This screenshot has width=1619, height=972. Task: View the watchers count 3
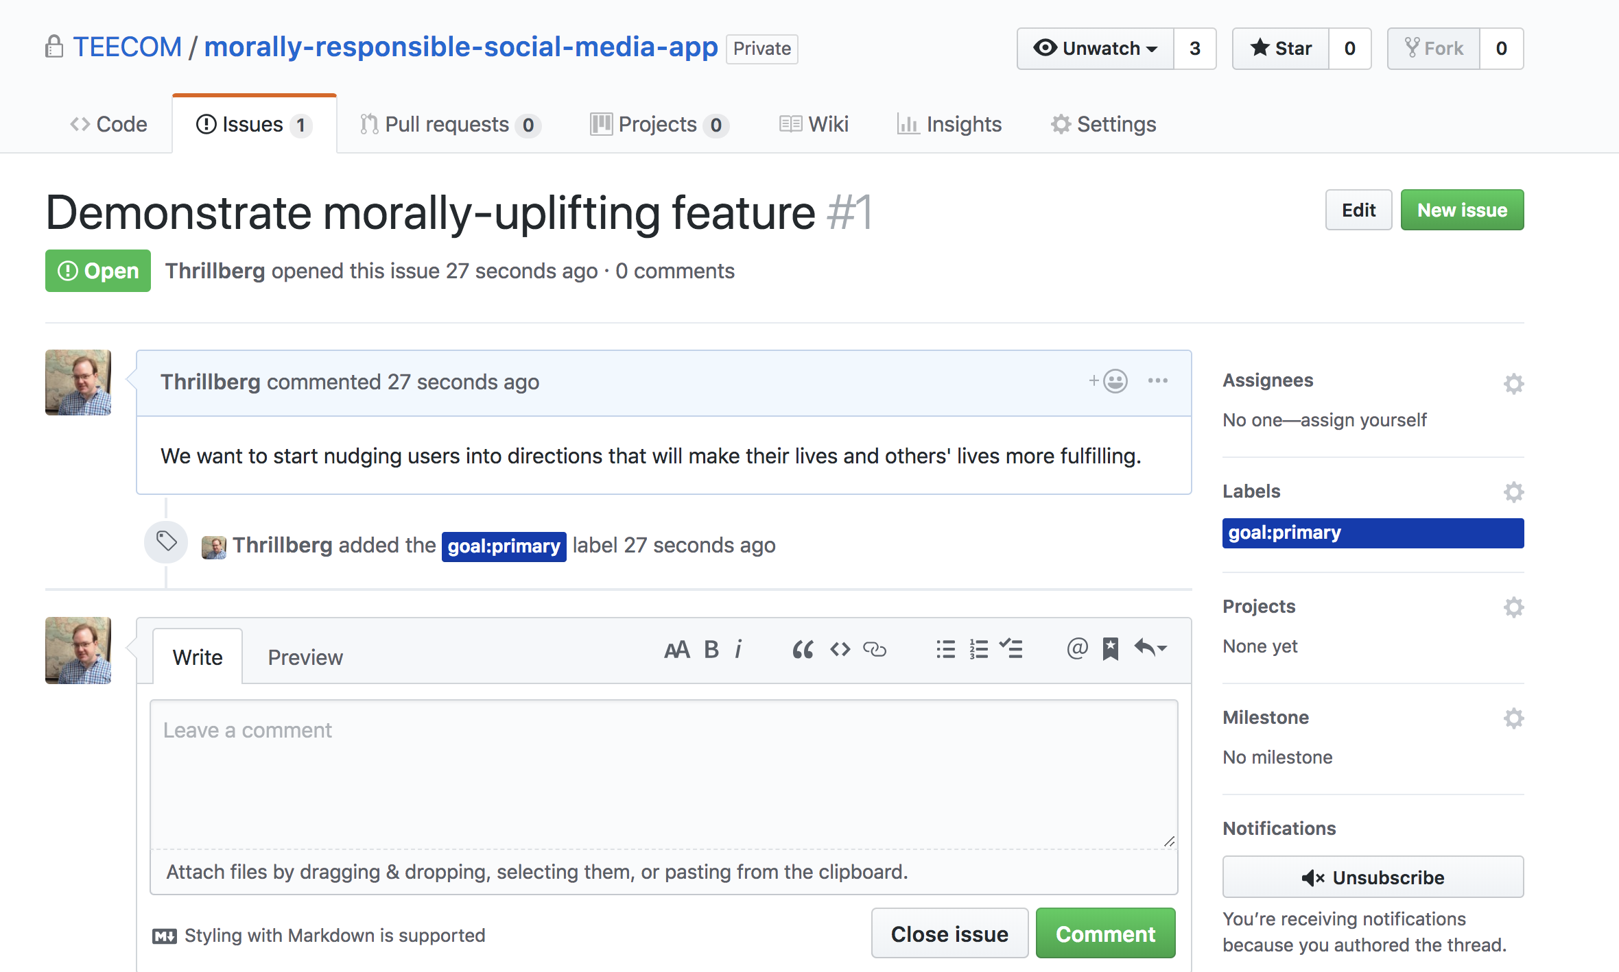tap(1195, 49)
